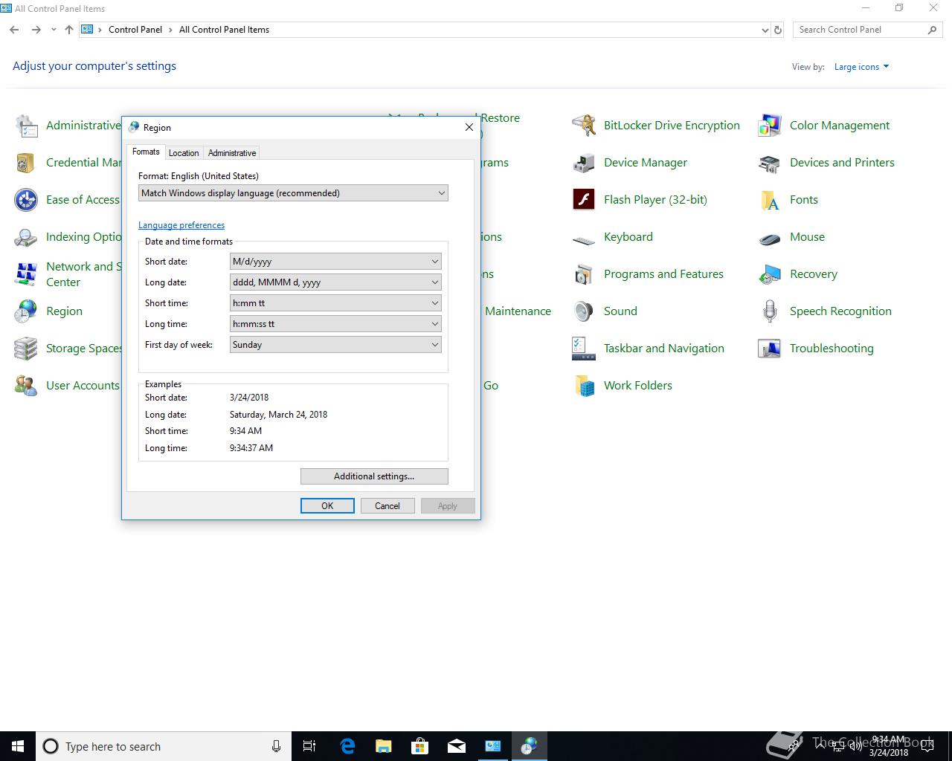Open the Keyboard icon

point(584,239)
